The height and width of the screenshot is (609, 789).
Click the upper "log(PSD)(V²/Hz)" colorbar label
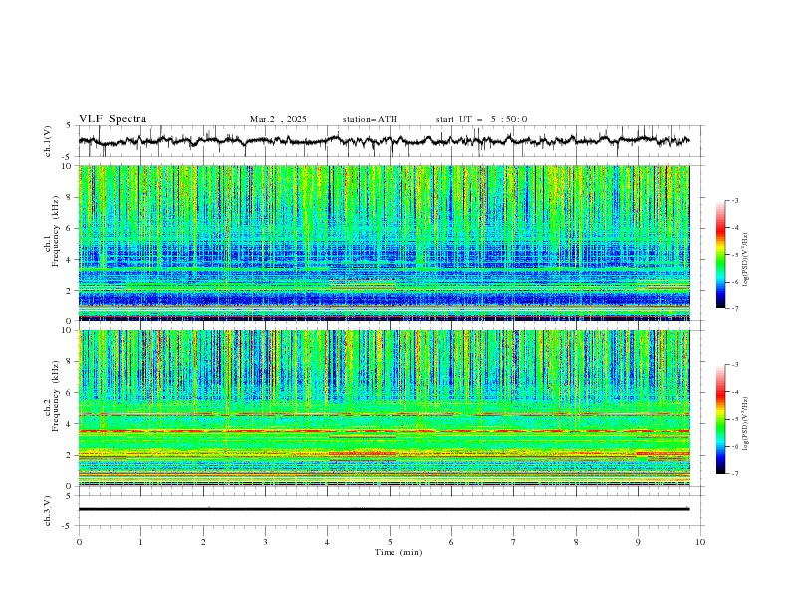pos(745,260)
